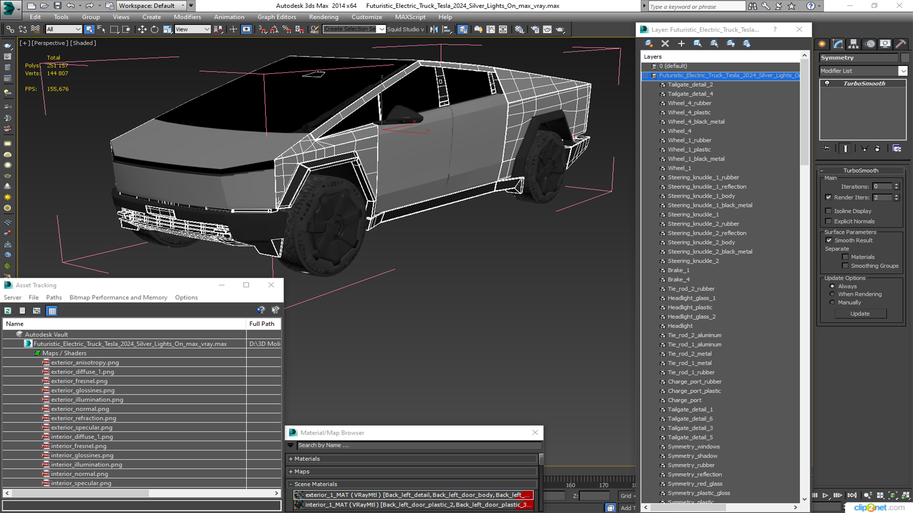
Task: Collapse the Futuristic_Electric_Truck layer tree
Action: tap(645, 76)
